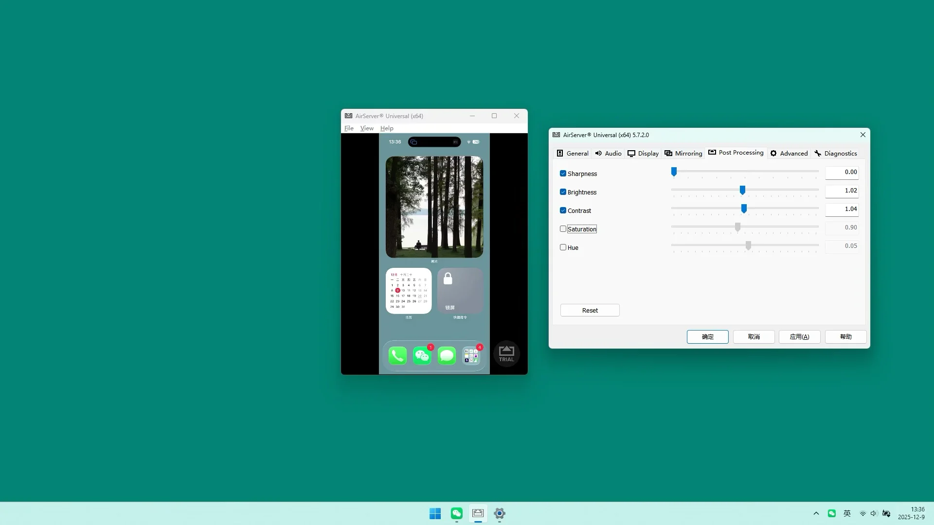Click the settings gear icon on the taskbar
The width and height of the screenshot is (934, 525).
coord(499,513)
